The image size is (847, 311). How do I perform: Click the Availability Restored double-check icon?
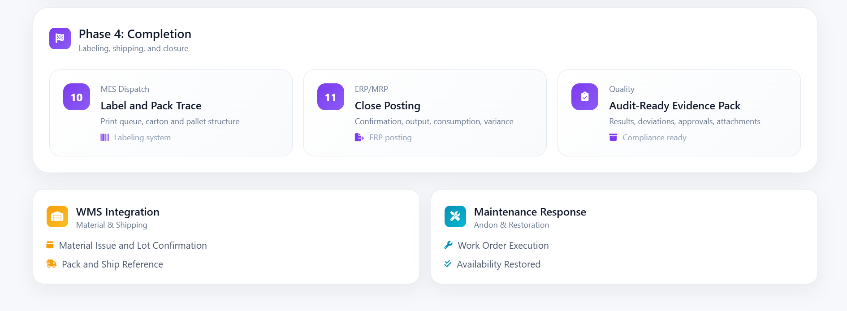tap(448, 264)
